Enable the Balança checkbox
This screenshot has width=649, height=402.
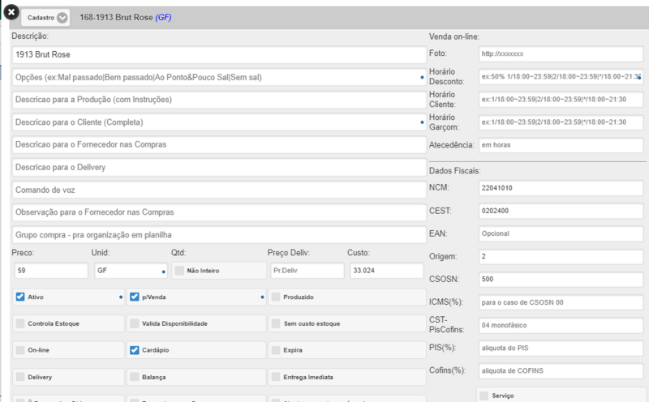134,377
